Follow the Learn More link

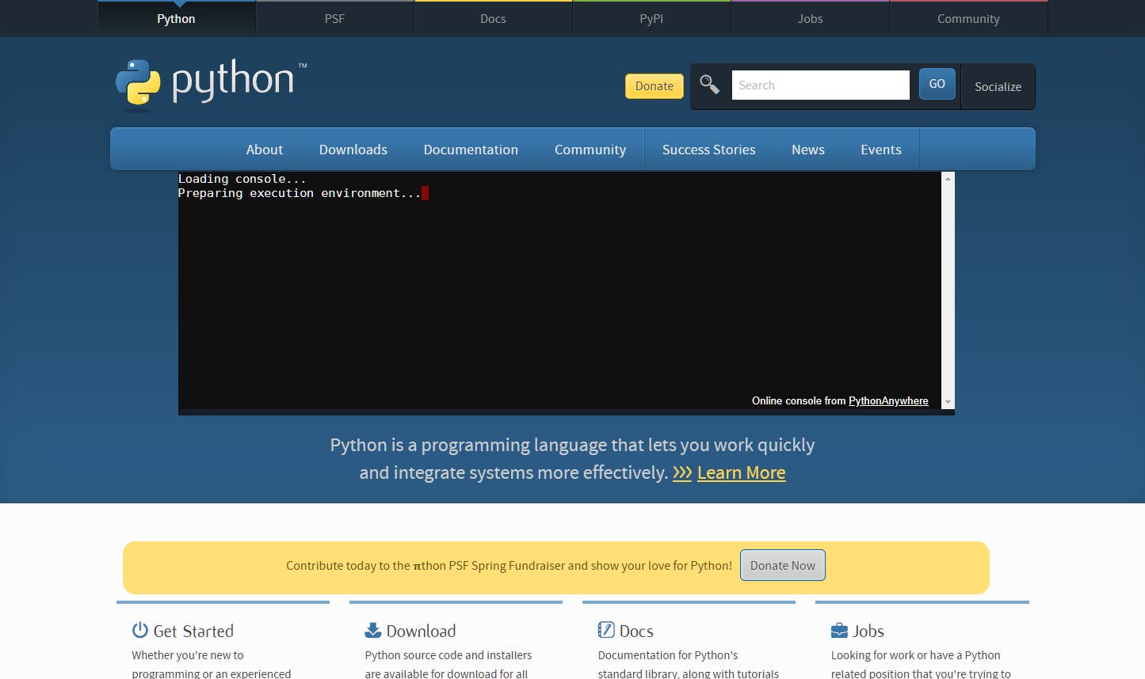741,472
